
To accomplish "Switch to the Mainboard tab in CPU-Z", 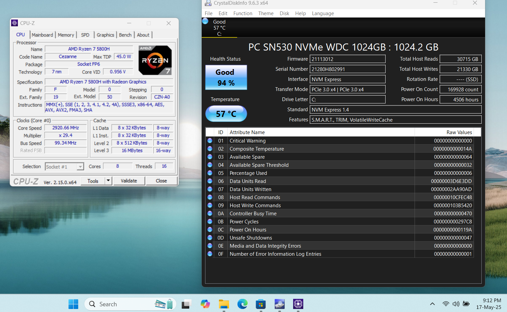I will (x=42, y=35).
